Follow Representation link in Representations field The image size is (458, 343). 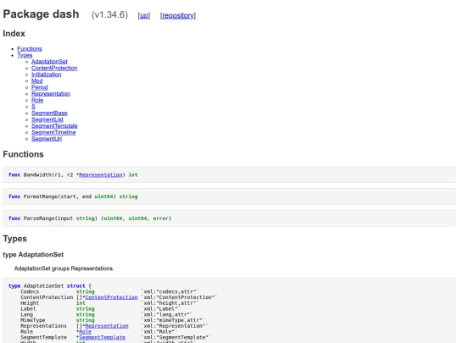tap(107, 326)
